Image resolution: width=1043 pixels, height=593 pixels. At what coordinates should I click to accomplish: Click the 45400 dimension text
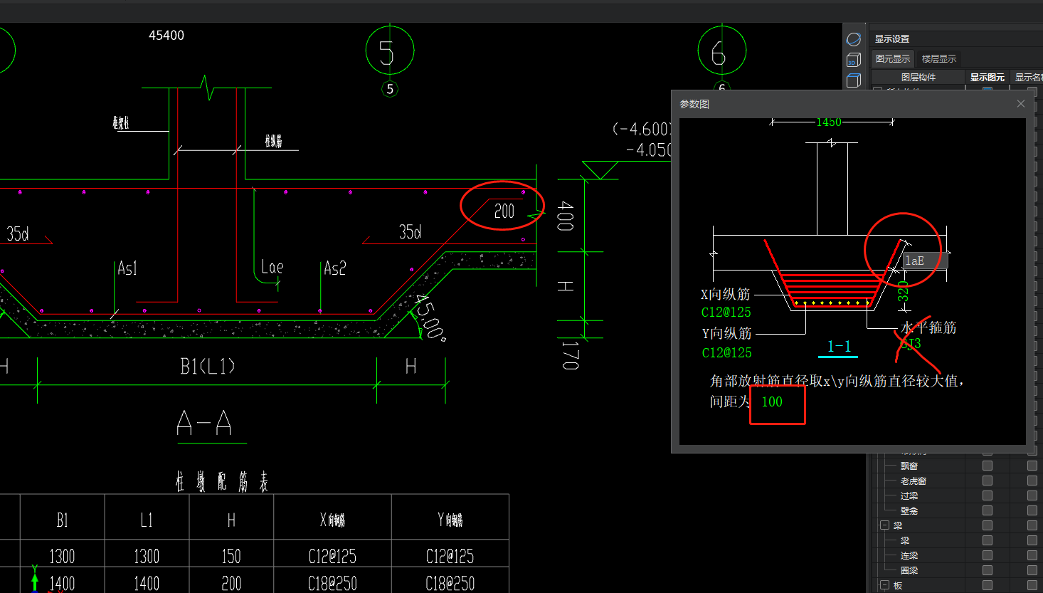coord(166,35)
